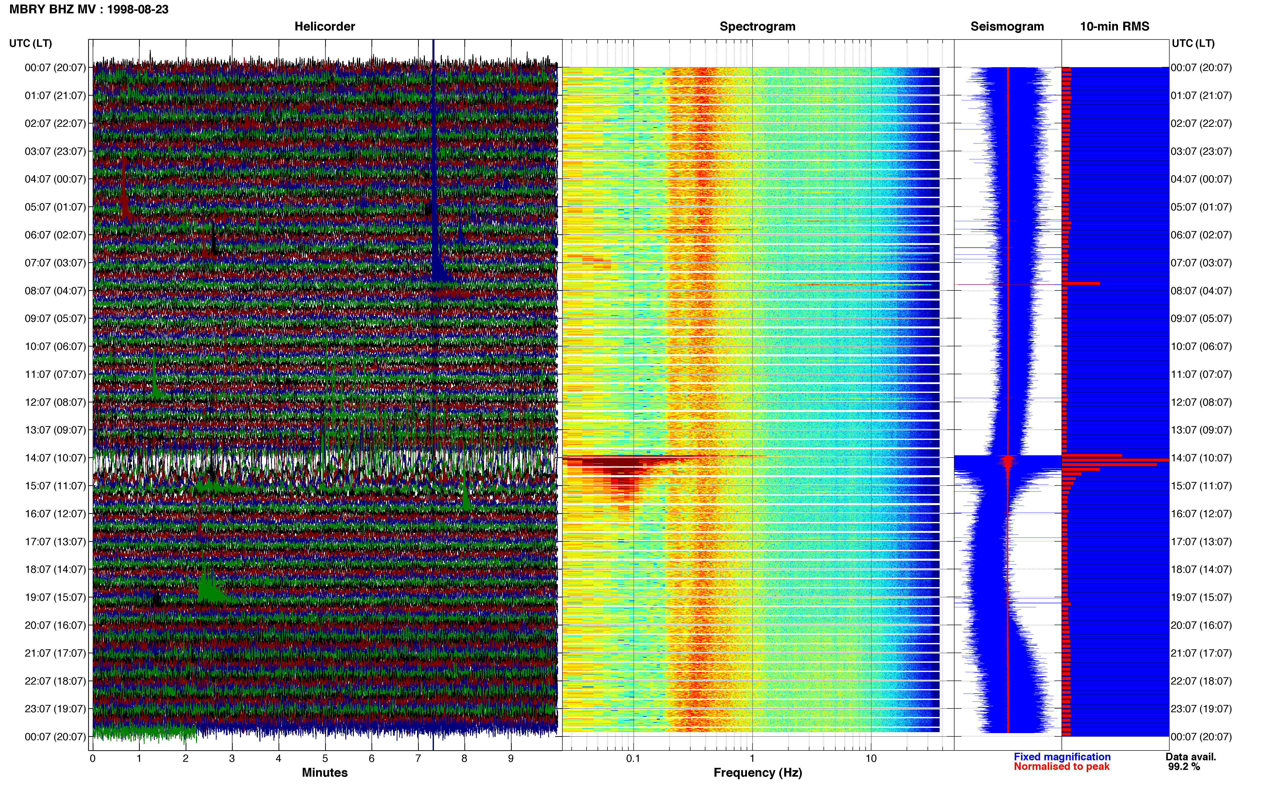Viewport: 1264px width, 790px height.
Task: Click the Frequency (Hz) axis label
Action: click(758, 773)
